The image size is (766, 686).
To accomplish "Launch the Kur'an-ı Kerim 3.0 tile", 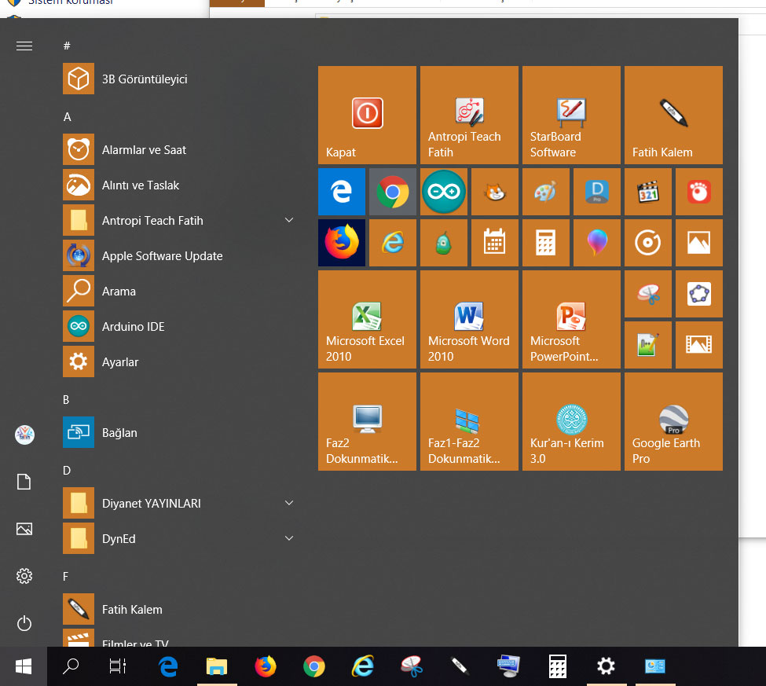I will pyautogui.click(x=571, y=421).
